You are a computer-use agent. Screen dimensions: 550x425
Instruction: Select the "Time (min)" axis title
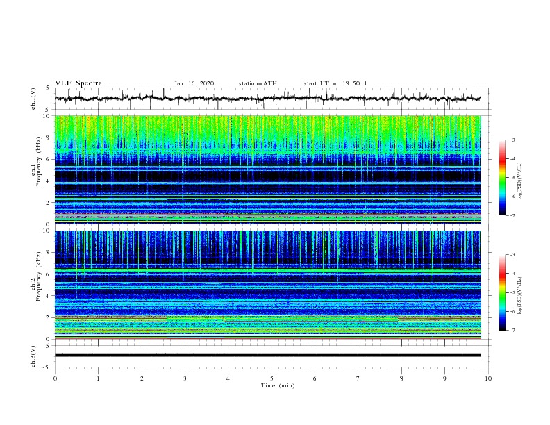pos(278,385)
